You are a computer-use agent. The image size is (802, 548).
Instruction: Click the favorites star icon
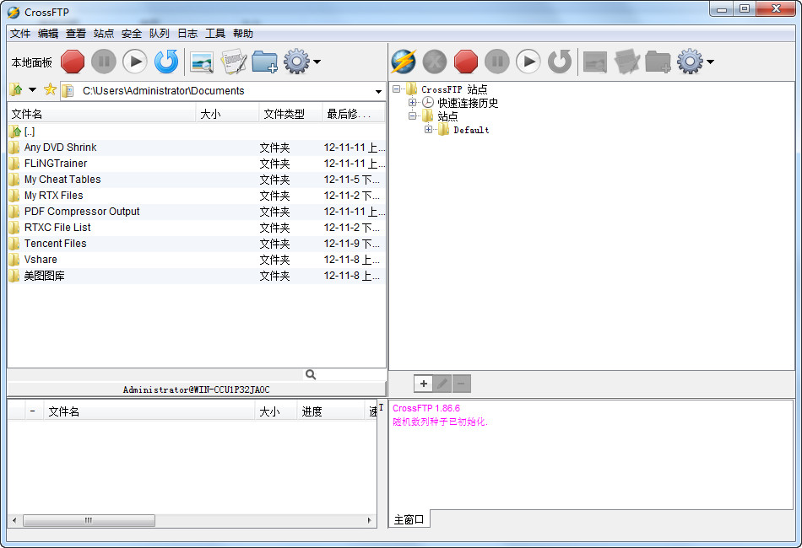coord(50,90)
